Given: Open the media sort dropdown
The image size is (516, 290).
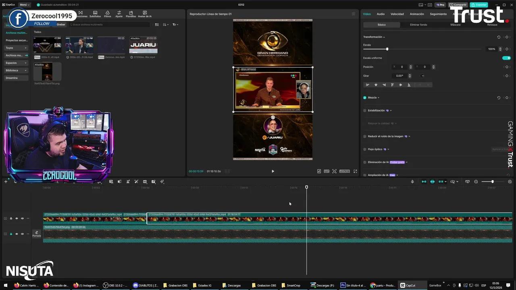Looking at the screenshot, I should click(x=166, y=25).
